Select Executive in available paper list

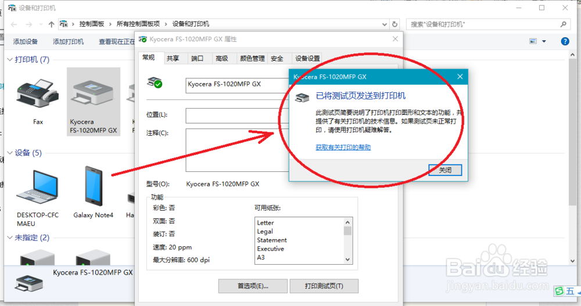pyautogui.click(x=271, y=249)
